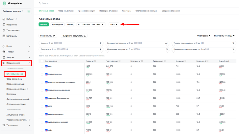Screen dimensions: 239x134
Task: Click the pie chart icon for Ниши
Action: tap(4, 46)
